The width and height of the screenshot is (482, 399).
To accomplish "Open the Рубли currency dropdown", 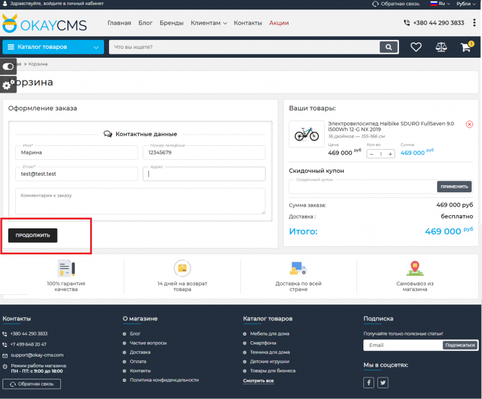I will tap(467, 4).
